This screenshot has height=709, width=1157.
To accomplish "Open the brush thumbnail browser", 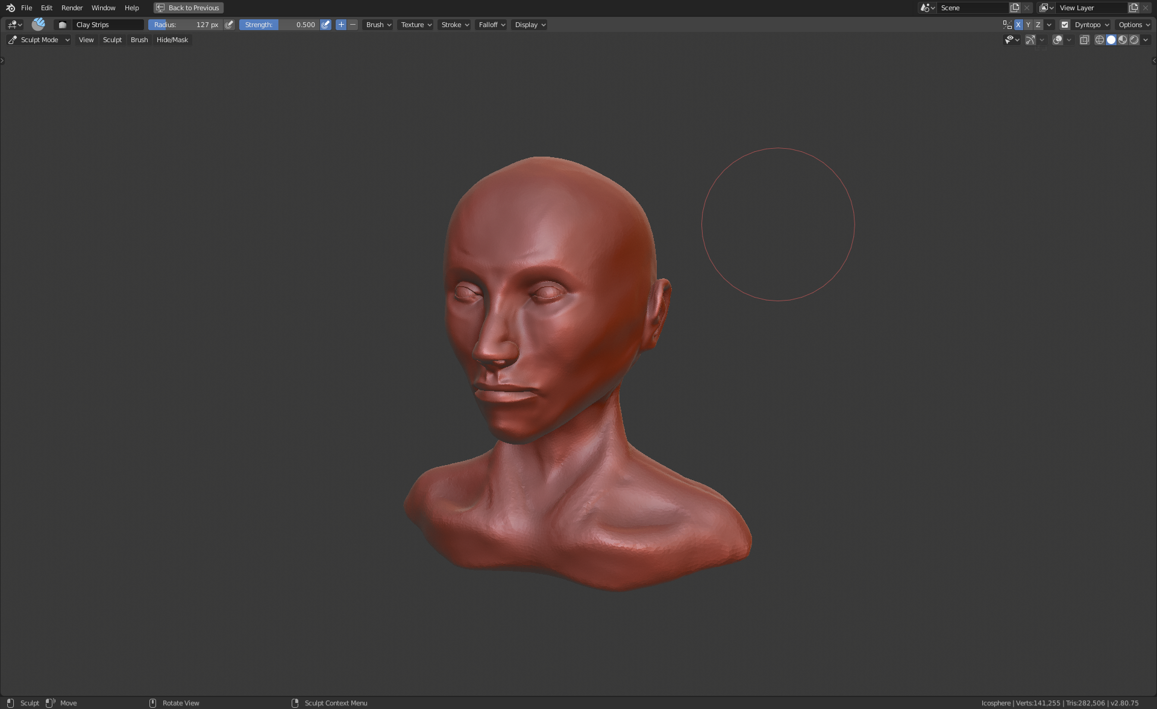I will click(62, 25).
